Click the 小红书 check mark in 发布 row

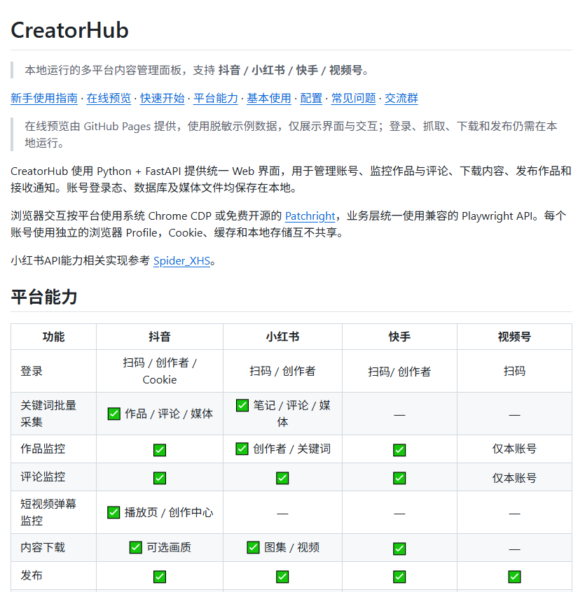(x=282, y=577)
